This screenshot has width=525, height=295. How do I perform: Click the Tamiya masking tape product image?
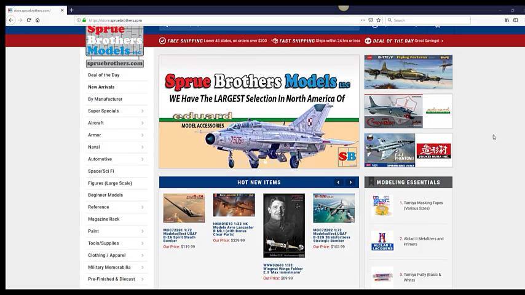[382, 206]
